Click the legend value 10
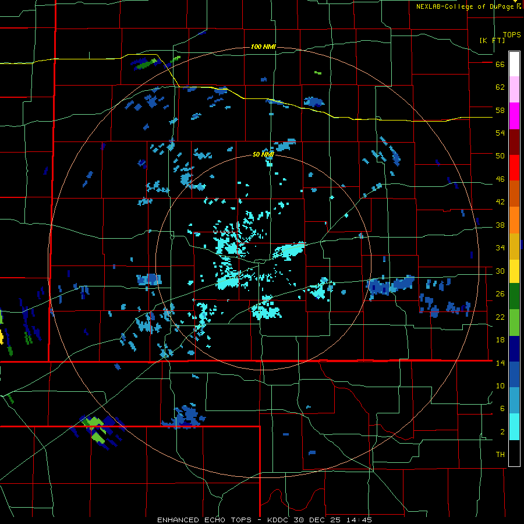 pyautogui.click(x=500, y=386)
